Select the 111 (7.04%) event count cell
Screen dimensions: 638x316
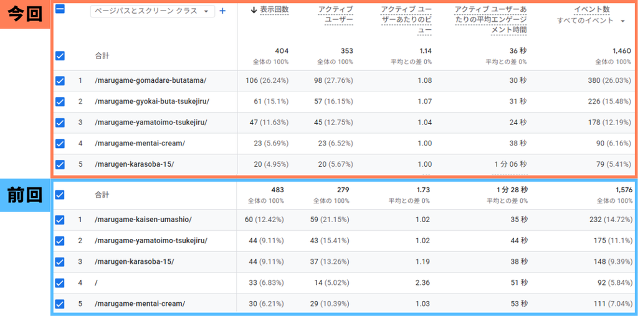[612, 304]
